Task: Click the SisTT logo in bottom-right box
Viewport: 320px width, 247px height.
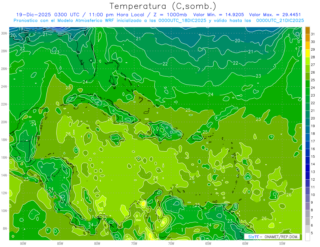Action: 253,237
